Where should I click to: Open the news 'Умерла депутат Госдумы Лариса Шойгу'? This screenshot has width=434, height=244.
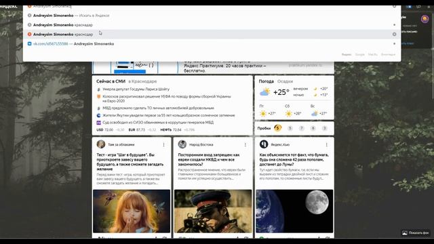[x=136, y=89]
